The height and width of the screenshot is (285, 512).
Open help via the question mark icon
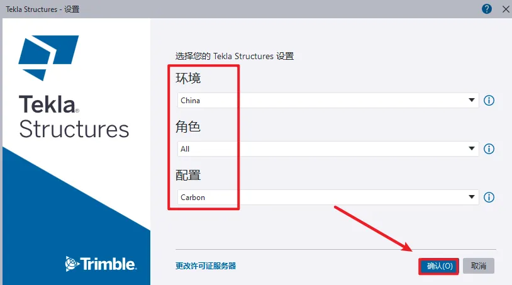487,9
